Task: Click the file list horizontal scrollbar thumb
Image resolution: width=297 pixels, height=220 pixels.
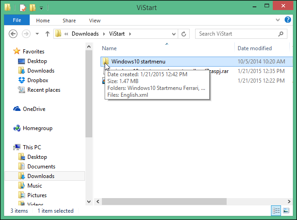Action: pos(164,201)
